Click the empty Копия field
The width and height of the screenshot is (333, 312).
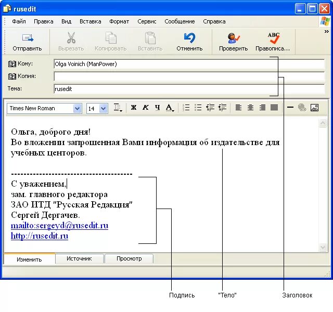click(x=189, y=76)
